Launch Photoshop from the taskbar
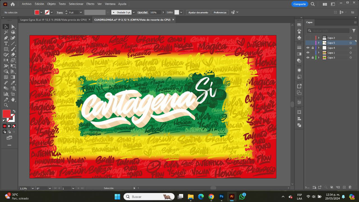Image resolution: width=359 pixels, height=202 pixels. pos(222,197)
